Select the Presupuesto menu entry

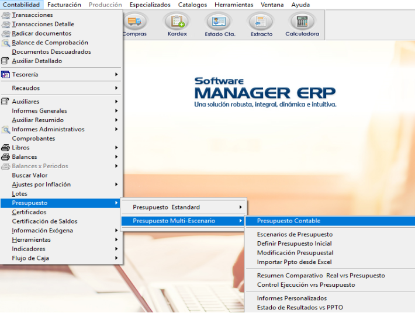pyautogui.click(x=60, y=203)
